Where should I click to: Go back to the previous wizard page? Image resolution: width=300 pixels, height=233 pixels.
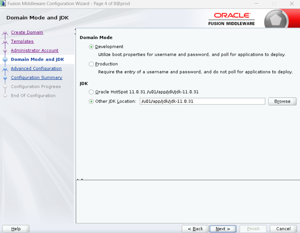[x=195, y=229]
